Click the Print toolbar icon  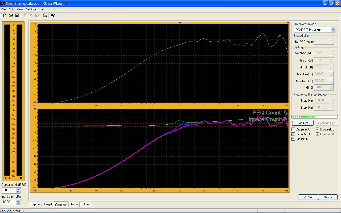(45, 15)
